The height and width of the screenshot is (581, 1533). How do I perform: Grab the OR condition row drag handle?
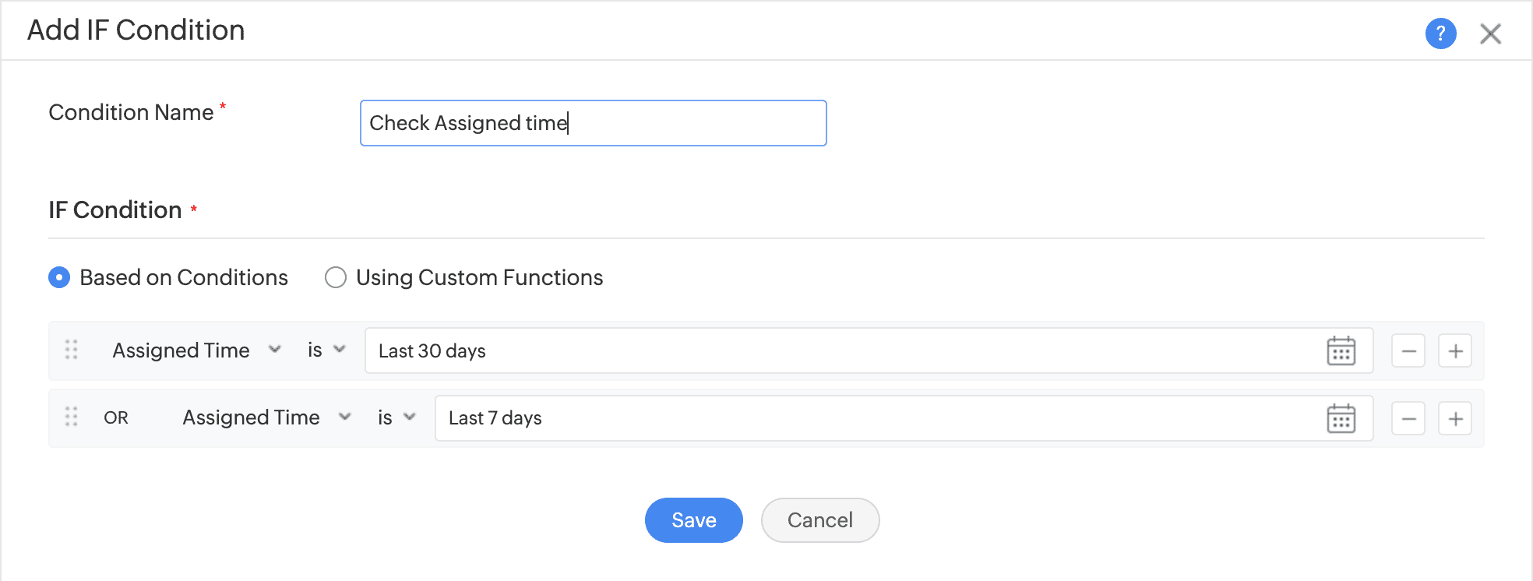[72, 417]
